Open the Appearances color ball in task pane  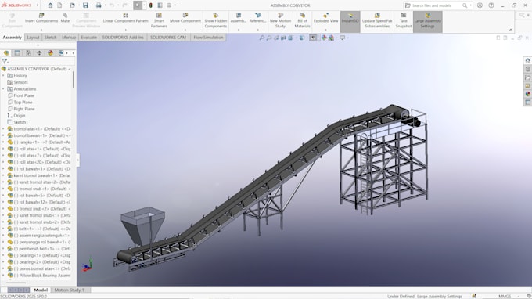pyautogui.click(x=527, y=94)
